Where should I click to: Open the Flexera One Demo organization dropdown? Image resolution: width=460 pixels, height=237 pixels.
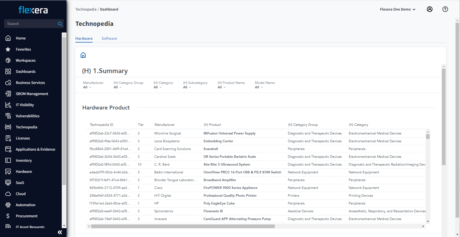tap(397, 9)
